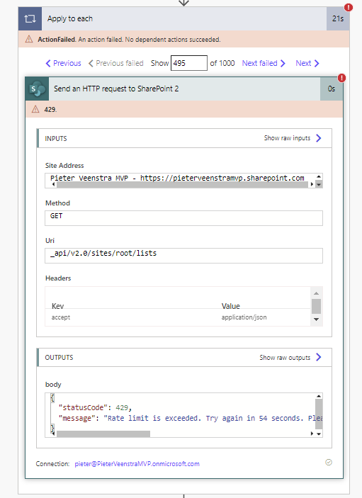Click Headers table scroll down arrow
Screen dimensions: 362x498
(316, 319)
